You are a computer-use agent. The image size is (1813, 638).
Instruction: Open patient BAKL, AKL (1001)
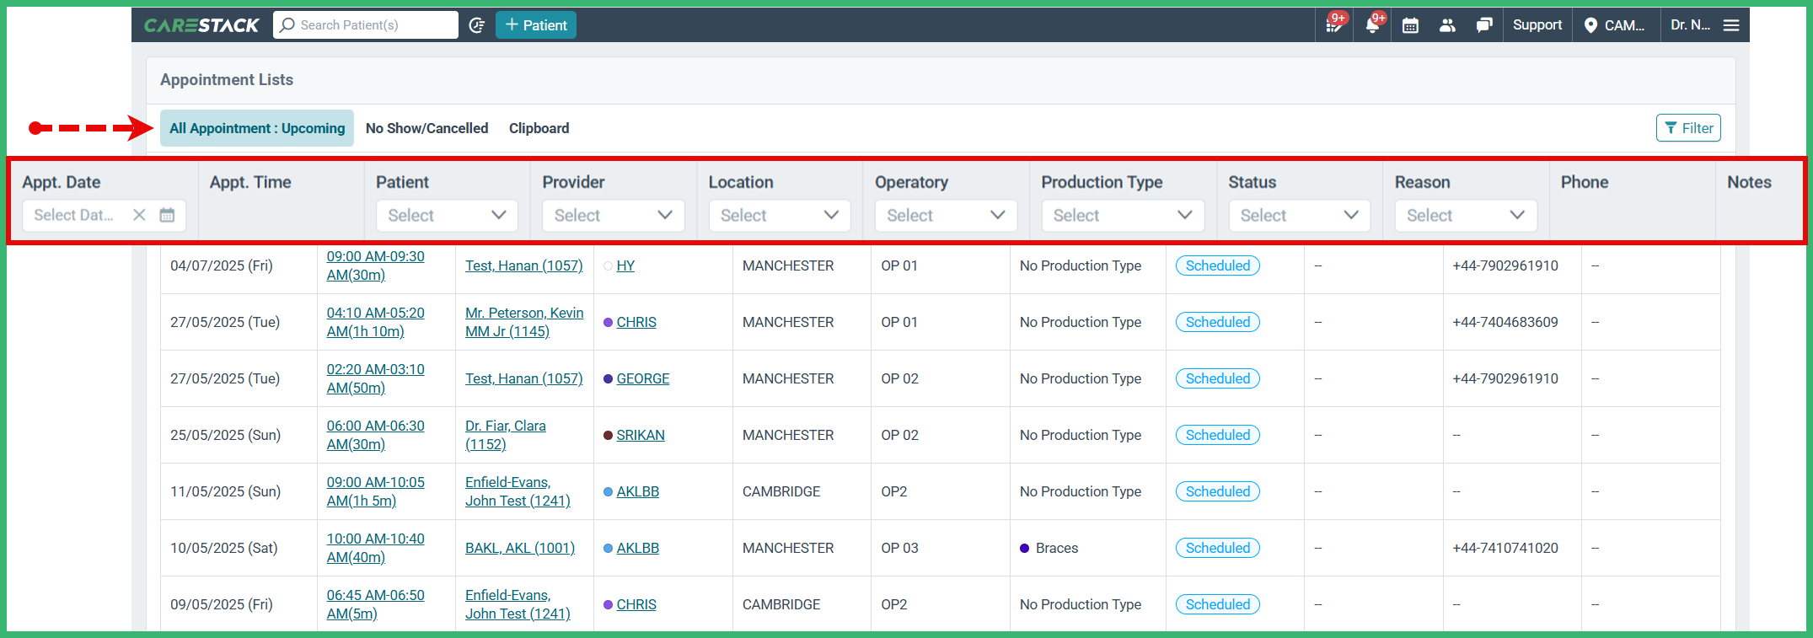(520, 548)
